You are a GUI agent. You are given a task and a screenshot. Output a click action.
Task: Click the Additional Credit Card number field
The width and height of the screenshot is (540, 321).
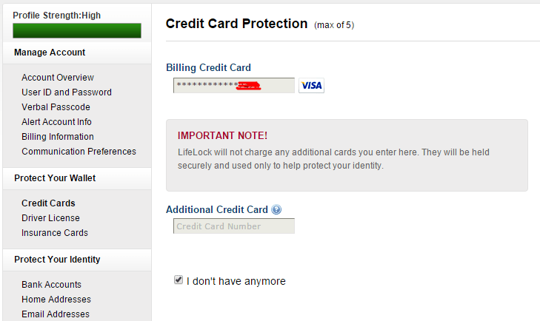(234, 226)
